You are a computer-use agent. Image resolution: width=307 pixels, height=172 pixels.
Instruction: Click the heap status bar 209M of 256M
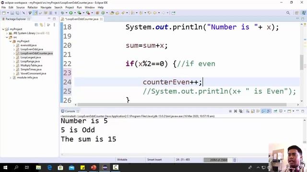pyautogui.click(x=218, y=160)
